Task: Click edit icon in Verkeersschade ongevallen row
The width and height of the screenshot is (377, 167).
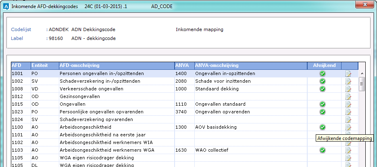Action: [x=348, y=89]
